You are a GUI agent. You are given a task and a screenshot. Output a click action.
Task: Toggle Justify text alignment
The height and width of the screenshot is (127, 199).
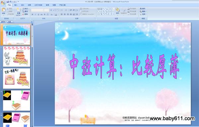[x=71, y=15]
